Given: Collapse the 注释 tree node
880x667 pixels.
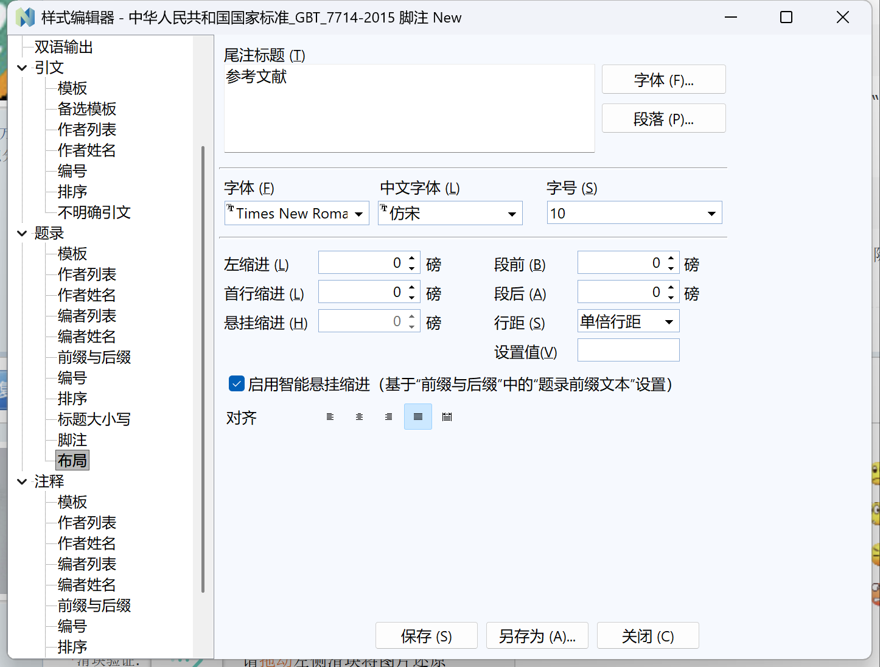Looking at the screenshot, I should [22, 481].
